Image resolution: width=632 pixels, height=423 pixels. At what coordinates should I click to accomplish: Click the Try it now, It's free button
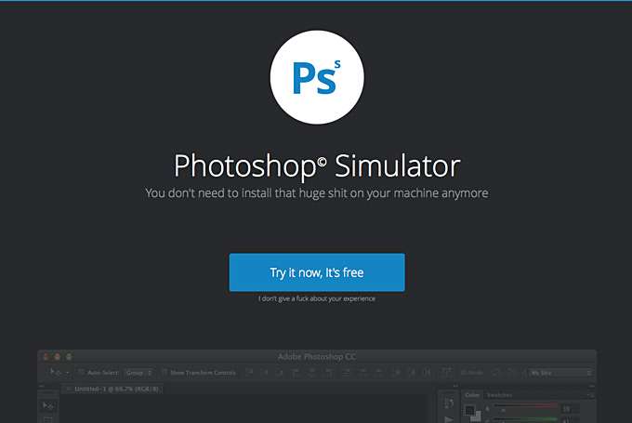click(x=317, y=272)
